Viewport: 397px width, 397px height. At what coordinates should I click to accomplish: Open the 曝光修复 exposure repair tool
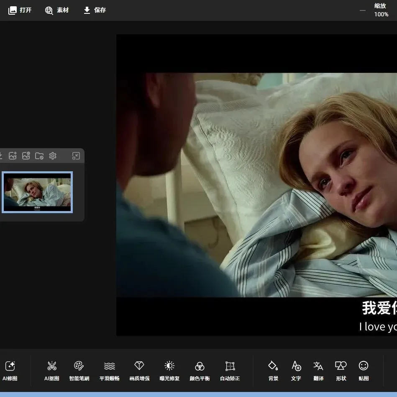pos(169,371)
